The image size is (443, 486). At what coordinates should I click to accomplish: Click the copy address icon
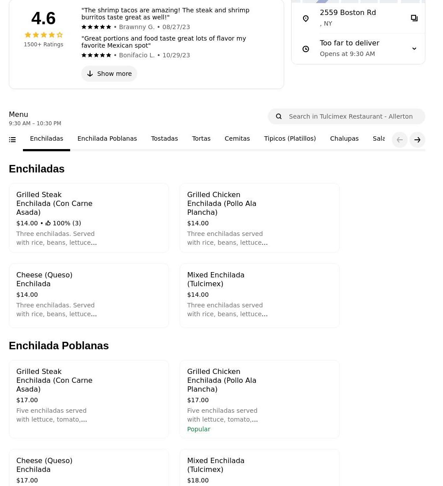(x=414, y=18)
